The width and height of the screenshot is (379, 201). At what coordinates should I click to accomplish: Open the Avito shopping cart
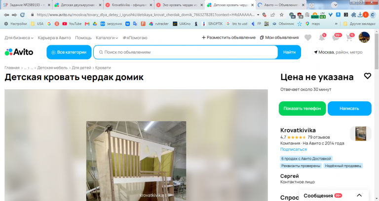point(350,37)
